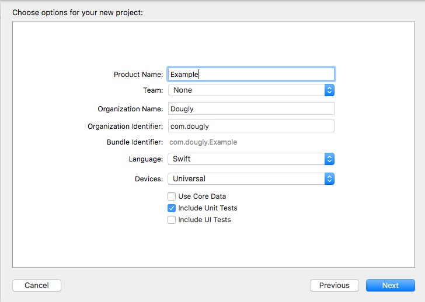Click the Team popup arrow icon
This screenshot has width=425, height=302.
coord(329,90)
